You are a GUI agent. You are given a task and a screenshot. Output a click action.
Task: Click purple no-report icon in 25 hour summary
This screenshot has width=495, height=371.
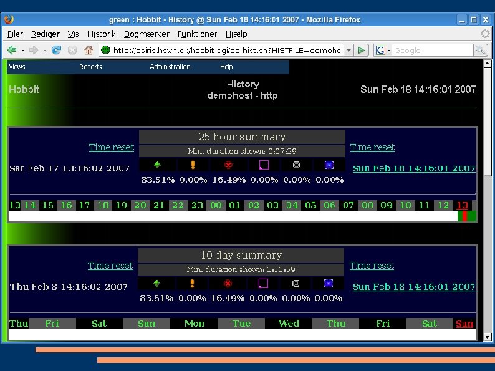[x=264, y=165]
